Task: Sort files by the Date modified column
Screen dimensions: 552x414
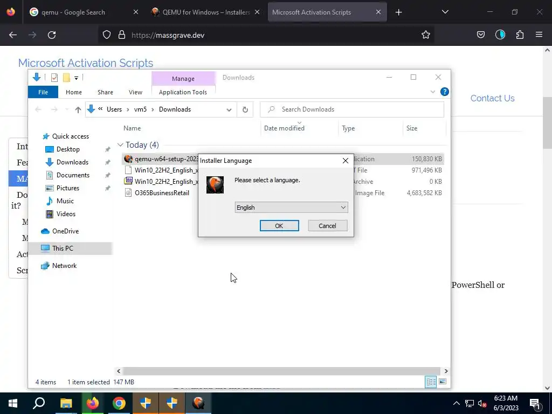Action: click(x=284, y=128)
